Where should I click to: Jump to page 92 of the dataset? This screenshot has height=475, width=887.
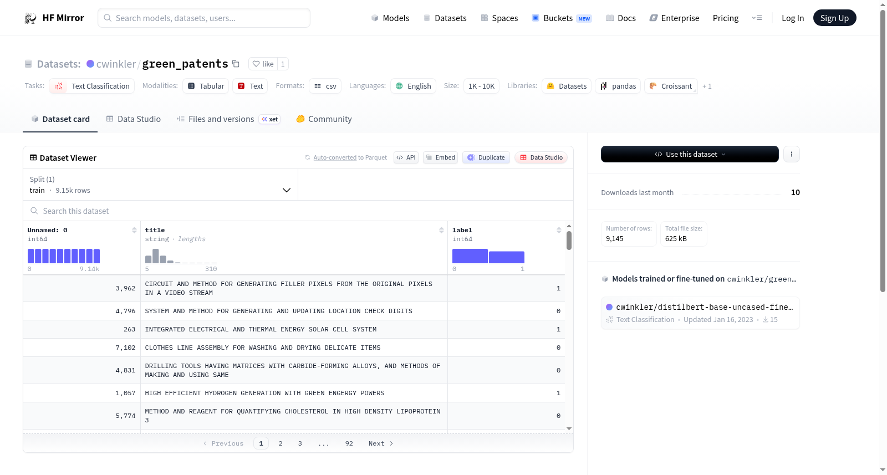349,443
